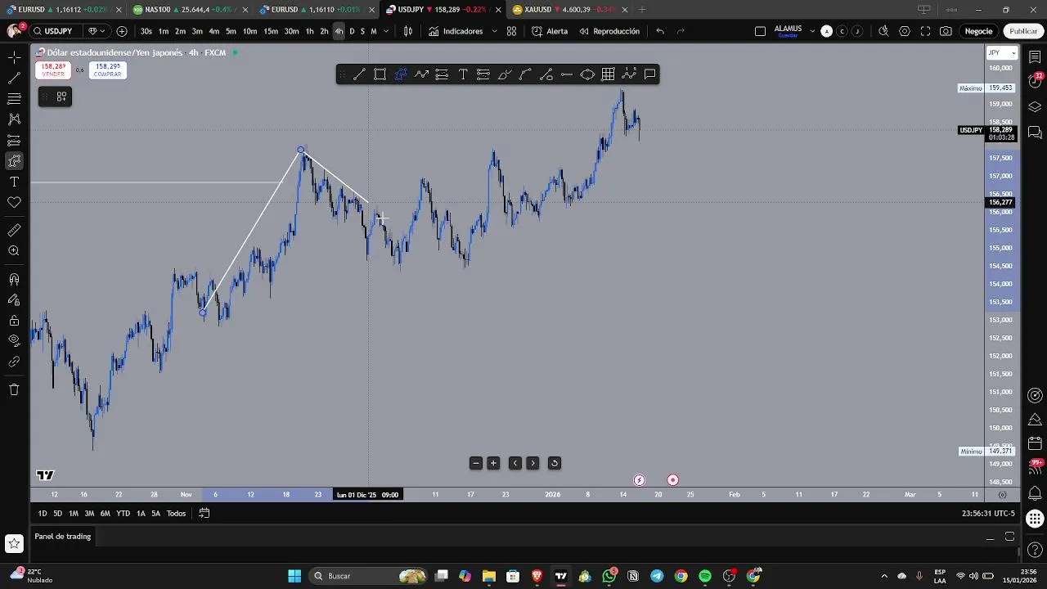This screenshot has width=1047, height=589.
Task: Toggle stay in drawing mode pencil-lock icon
Action: pyautogui.click(x=14, y=300)
